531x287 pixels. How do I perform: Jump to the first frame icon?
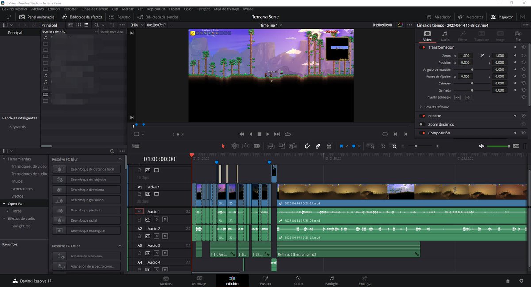point(241,134)
